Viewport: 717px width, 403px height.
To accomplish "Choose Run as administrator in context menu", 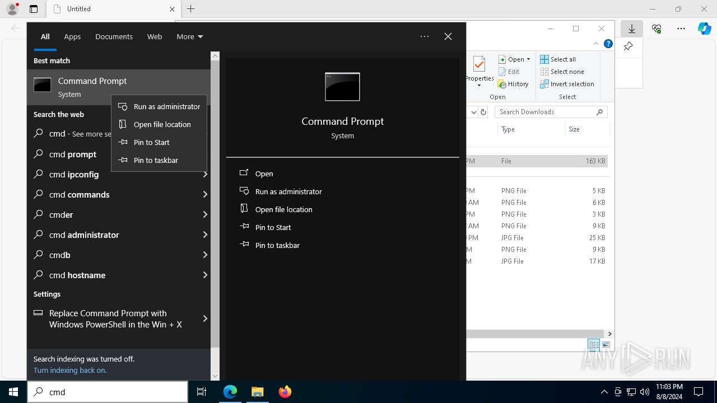I will (159, 106).
